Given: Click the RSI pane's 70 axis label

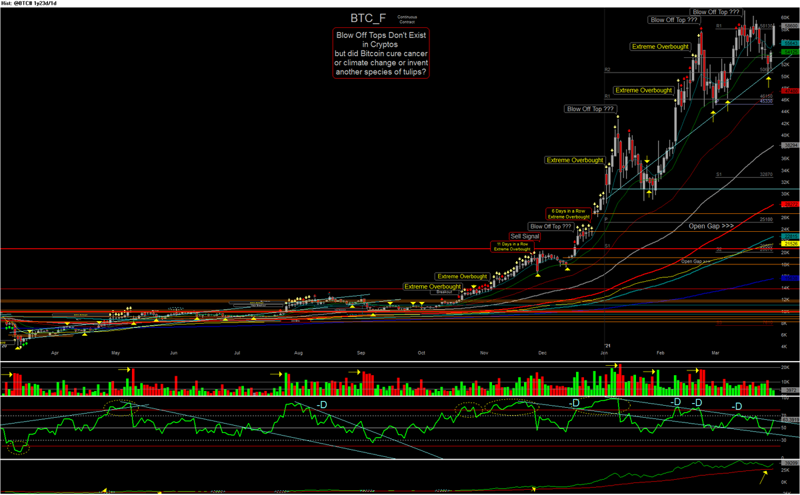Looking at the screenshot, I should [x=785, y=415].
